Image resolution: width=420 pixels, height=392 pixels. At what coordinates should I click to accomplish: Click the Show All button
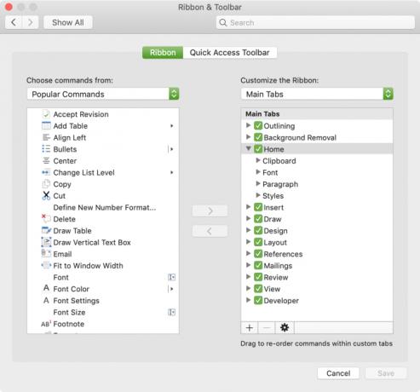(x=68, y=22)
